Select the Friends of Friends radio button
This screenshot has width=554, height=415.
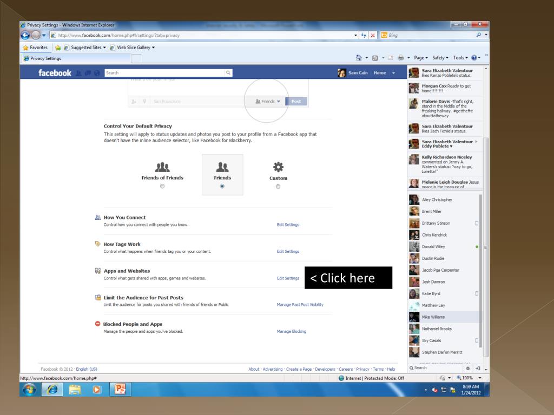(162, 186)
